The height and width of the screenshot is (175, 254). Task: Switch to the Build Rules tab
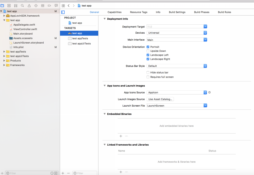225,12
